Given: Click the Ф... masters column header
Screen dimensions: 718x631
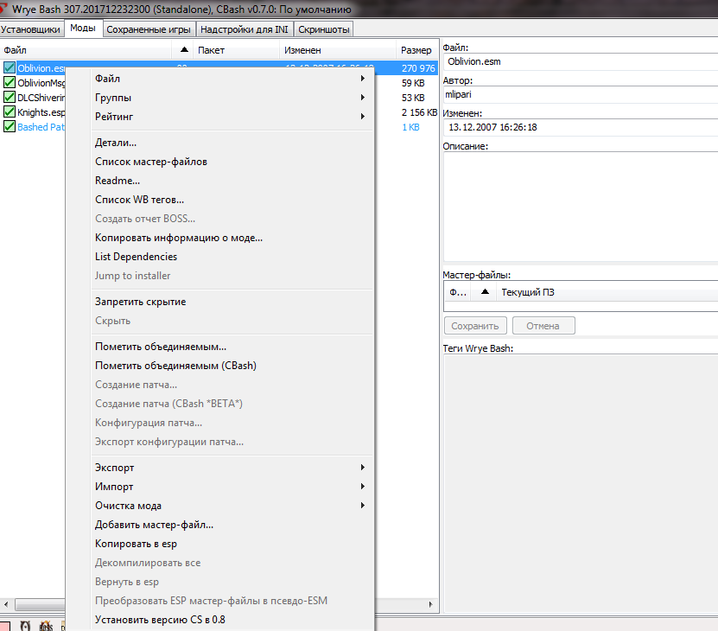Looking at the screenshot, I should (458, 292).
